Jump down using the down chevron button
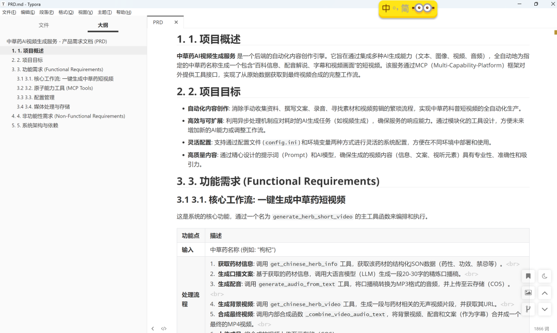This screenshot has height=333, width=557. click(545, 309)
